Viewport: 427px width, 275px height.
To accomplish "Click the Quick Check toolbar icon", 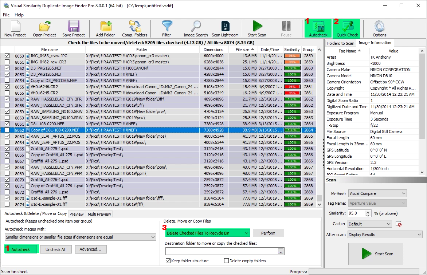I will pos(347,28).
